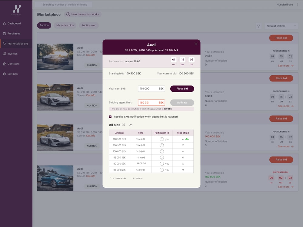Open How the auction works
Viewport: 303px width, 227px height.
click(82, 14)
